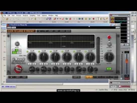
Task: Click band 6 Q knob
Action: point(96,70)
